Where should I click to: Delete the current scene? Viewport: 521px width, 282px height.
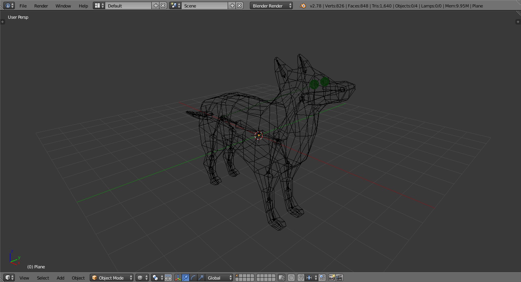click(239, 6)
